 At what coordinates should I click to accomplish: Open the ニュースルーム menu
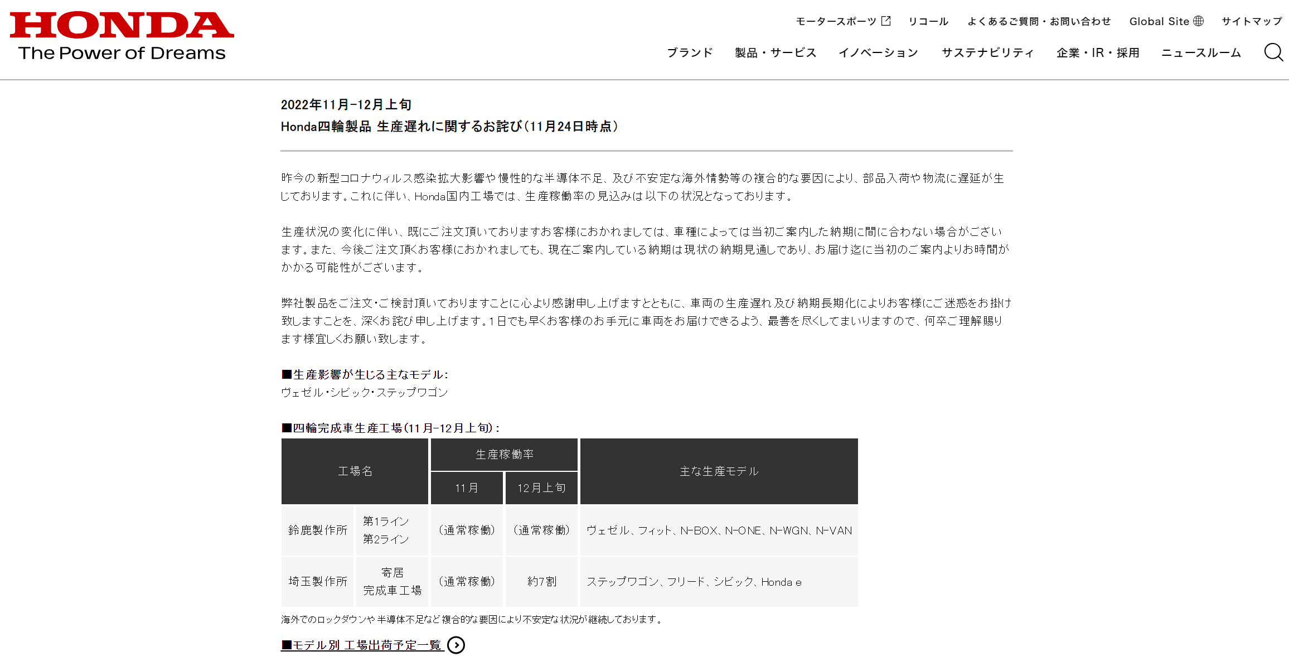(1201, 52)
